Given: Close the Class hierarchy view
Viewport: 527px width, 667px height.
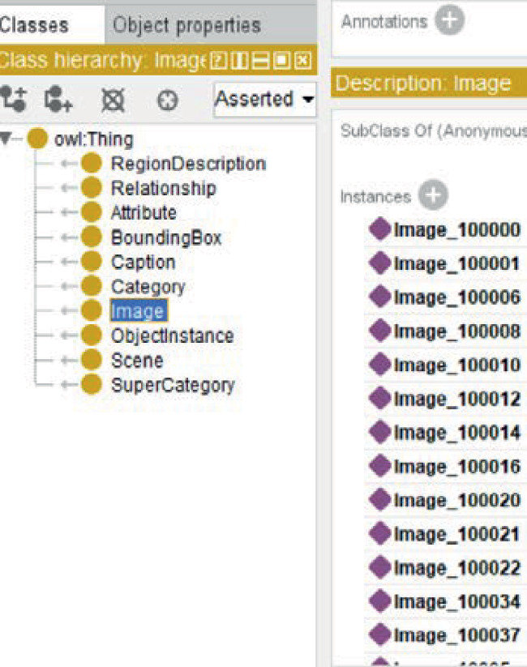Looking at the screenshot, I should point(302,61).
